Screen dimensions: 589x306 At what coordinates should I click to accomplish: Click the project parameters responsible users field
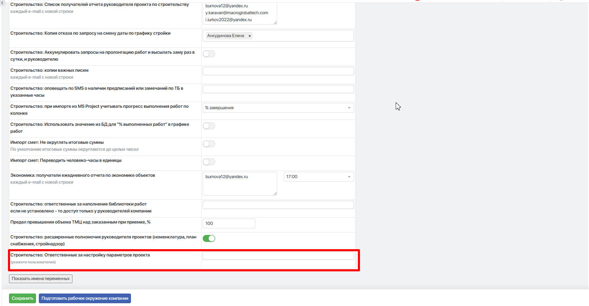278,256
